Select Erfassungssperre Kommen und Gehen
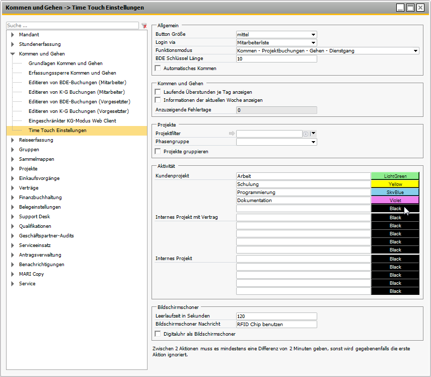 pyautogui.click(x=72, y=73)
